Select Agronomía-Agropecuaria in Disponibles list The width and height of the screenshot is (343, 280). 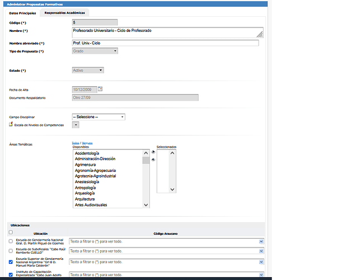click(x=95, y=171)
